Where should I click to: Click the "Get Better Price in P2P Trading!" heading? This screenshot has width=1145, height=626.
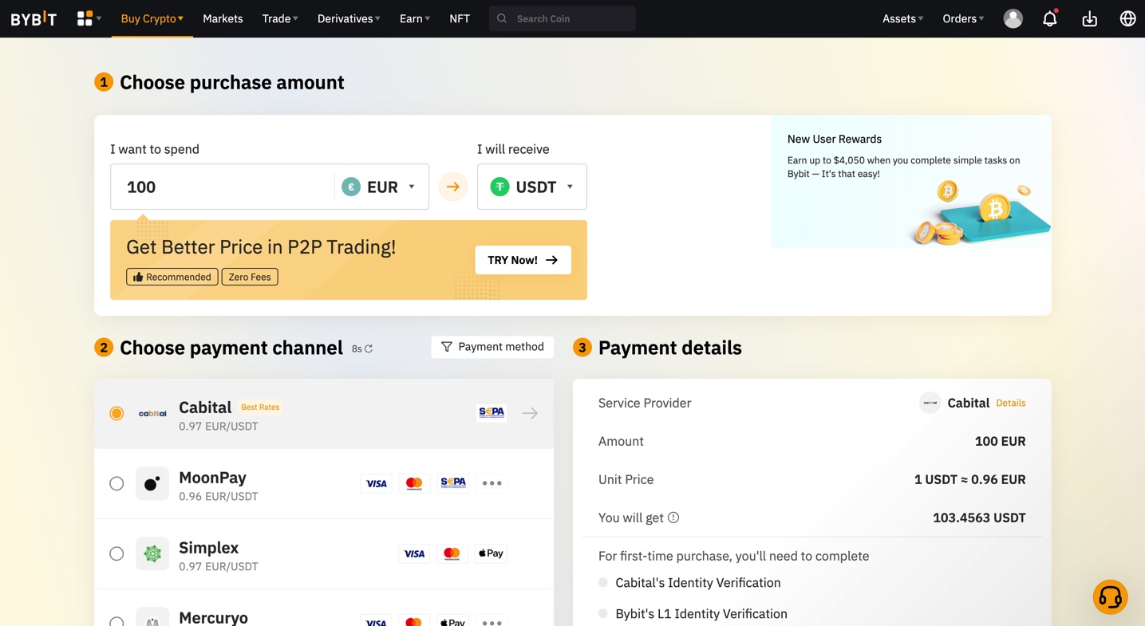[x=261, y=246]
